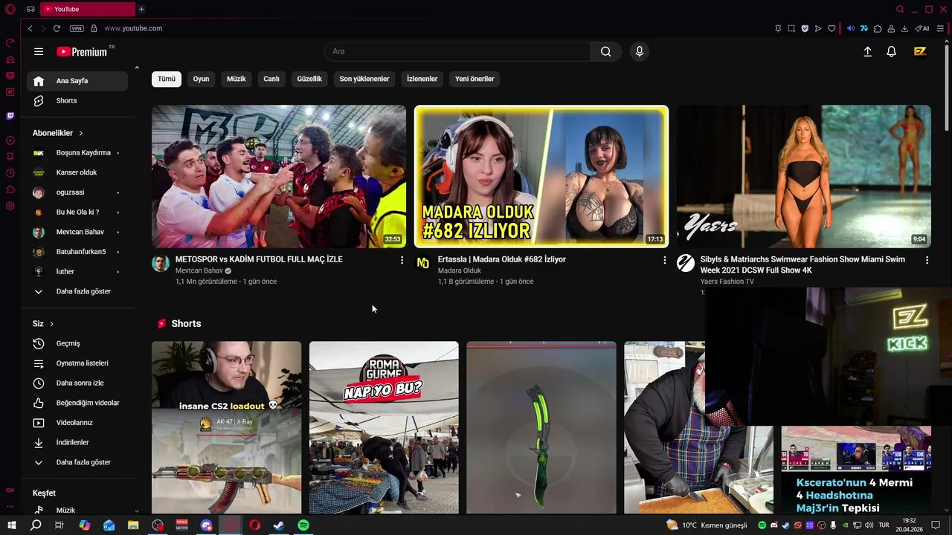Open the insane CS2 loadout Short
Image resolution: width=952 pixels, height=535 pixels.
coord(227,427)
